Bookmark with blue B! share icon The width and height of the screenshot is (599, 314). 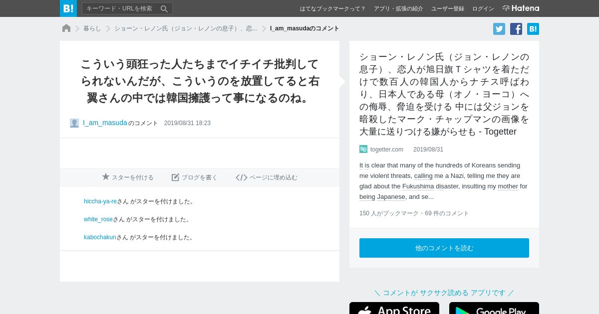(533, 29)
